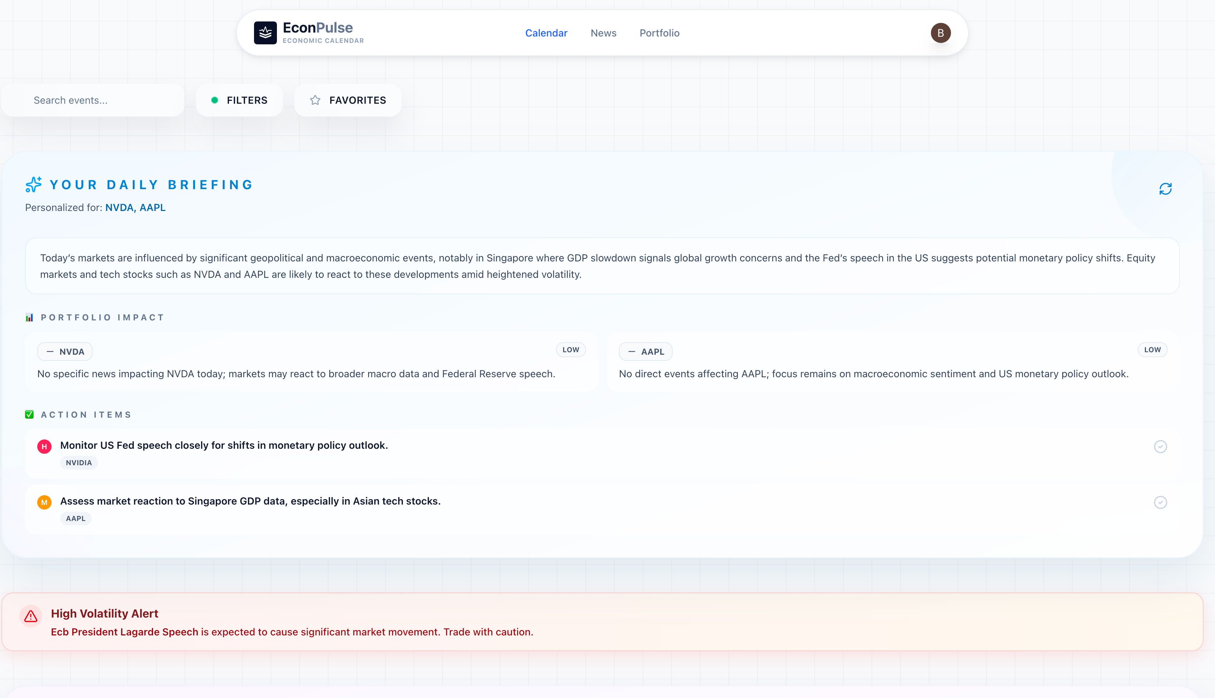
Task: Click the Ecb President Lagarde Speech link
Action: click(124, 632)
